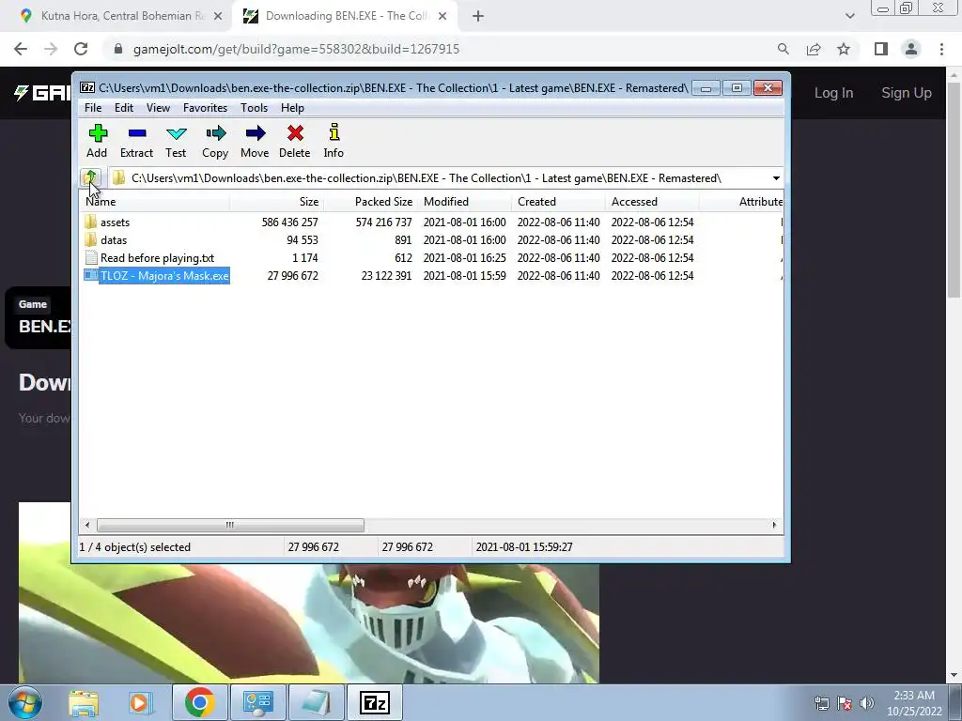Screen dimensions: 962x721
Task: Bookmark this page with the star
Action: pos(844,49)
